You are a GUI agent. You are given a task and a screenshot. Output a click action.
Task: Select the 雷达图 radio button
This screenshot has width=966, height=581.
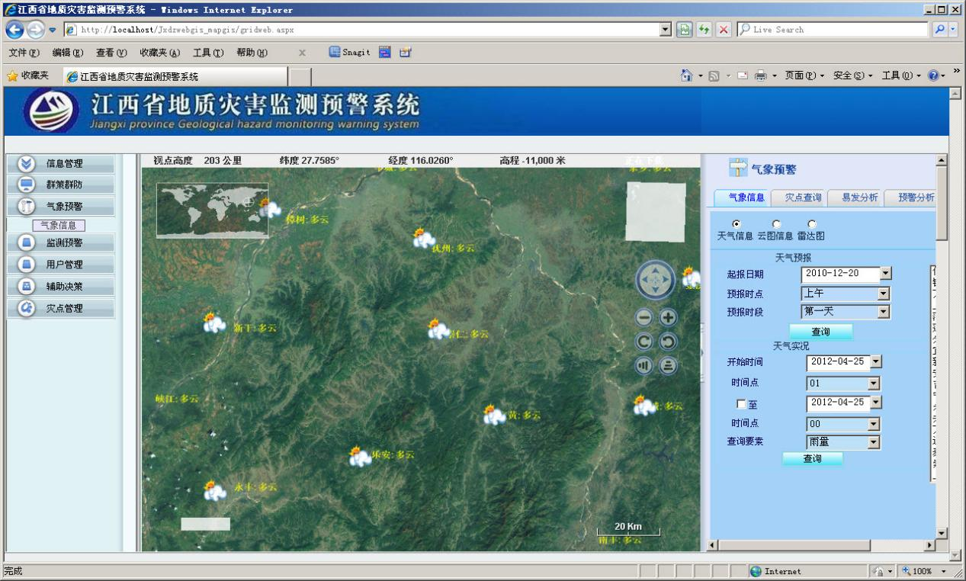pyautogui.click(x=812, y=223)
